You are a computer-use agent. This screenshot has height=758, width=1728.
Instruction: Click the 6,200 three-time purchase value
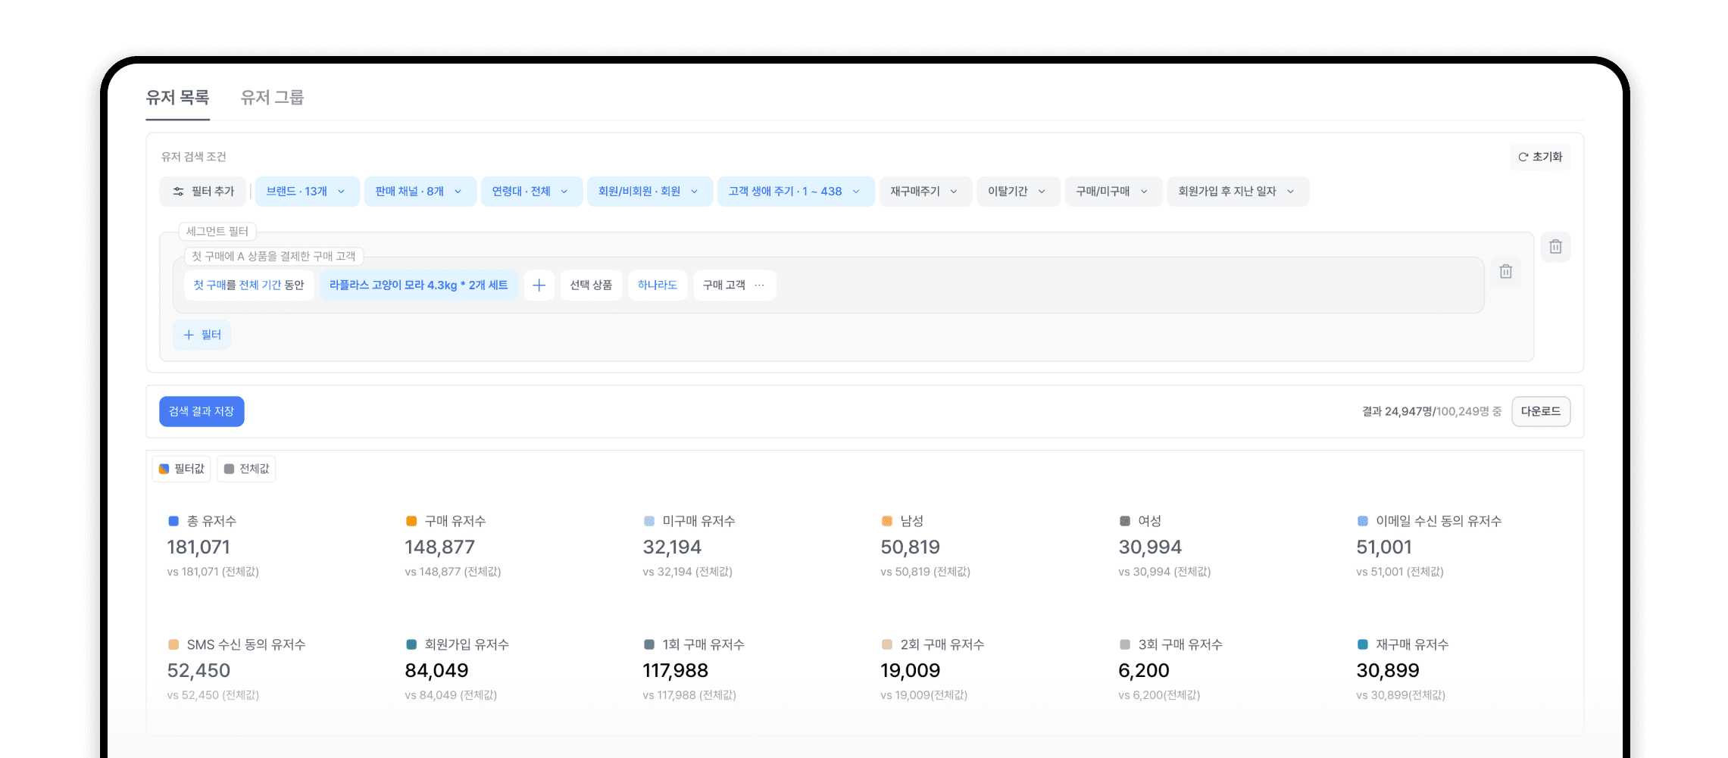pos(1144,670)
